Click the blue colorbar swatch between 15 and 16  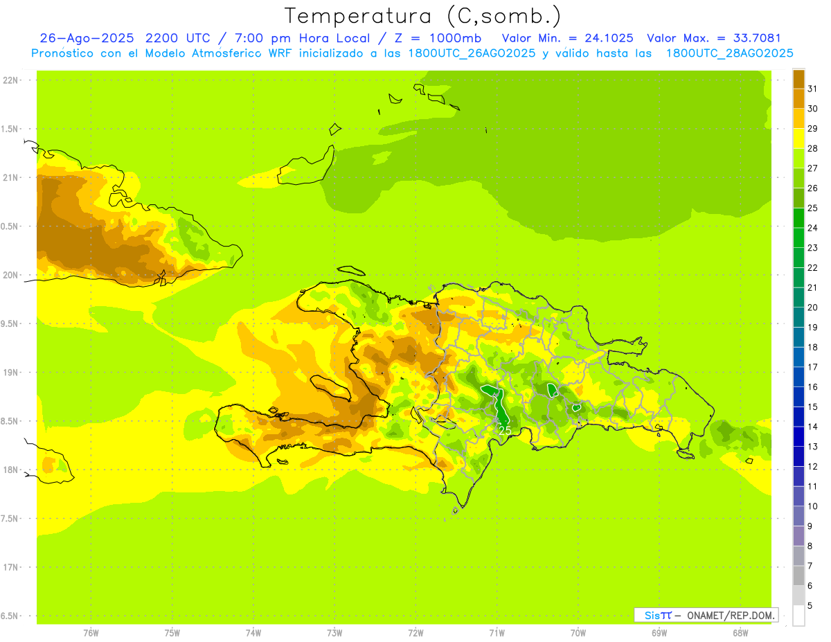click(x=798, y=396)
